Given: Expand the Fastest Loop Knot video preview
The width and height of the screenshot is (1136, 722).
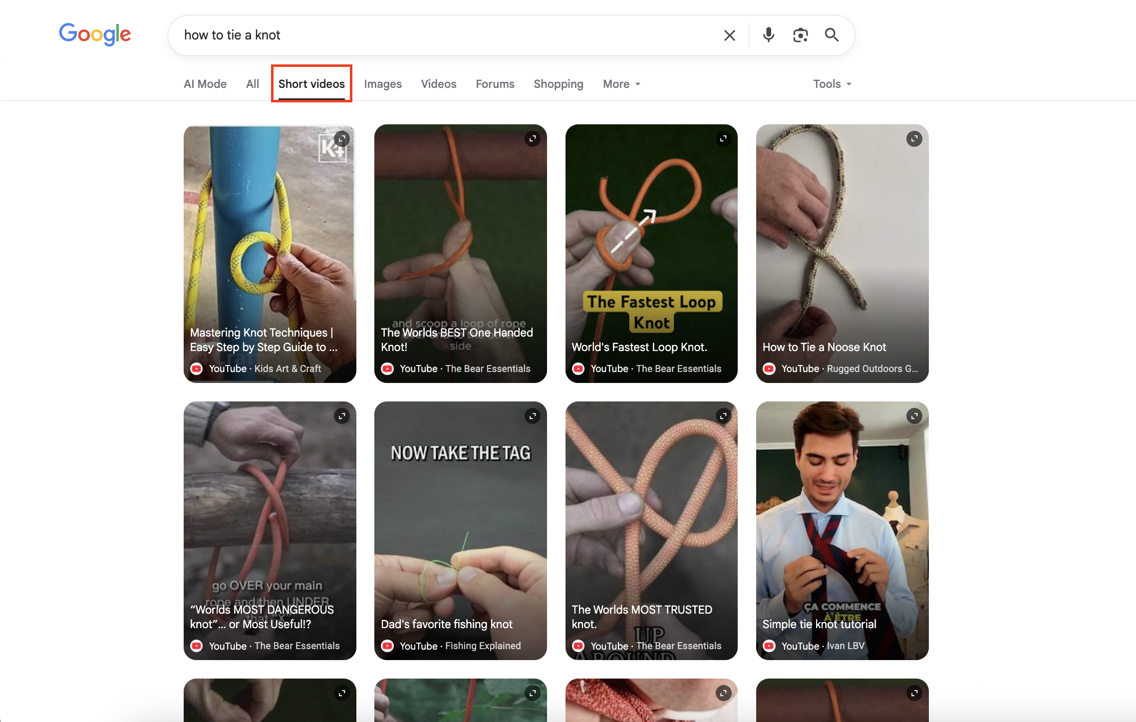Looking at the screenshot, I should click(x=723, y=139).
